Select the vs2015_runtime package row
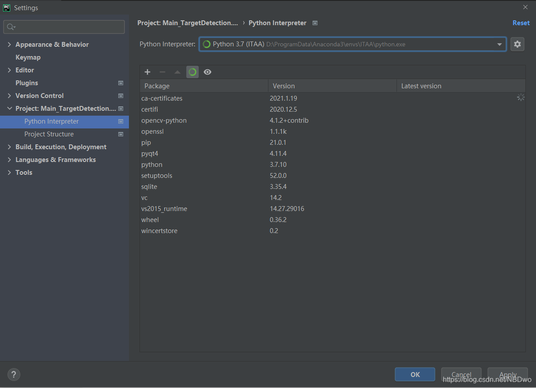536x388 pixels. pos(332,209)
